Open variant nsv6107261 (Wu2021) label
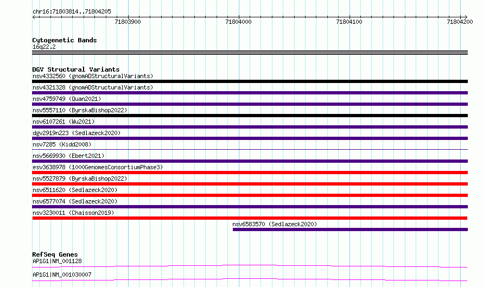The image size is (483, 287). pyautogui.click(x=63, y=122)
